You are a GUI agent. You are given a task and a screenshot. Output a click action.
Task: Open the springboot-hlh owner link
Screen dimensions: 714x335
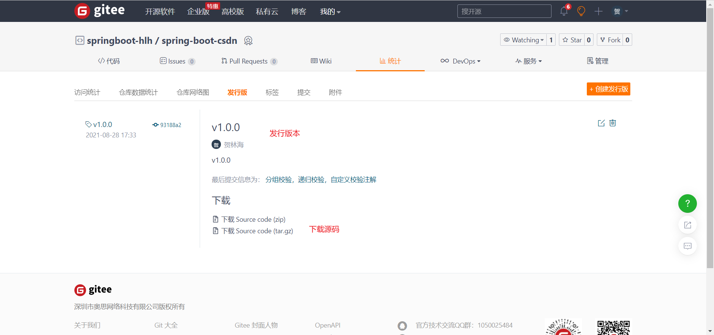pyautogui.click(x=120, y=40)
